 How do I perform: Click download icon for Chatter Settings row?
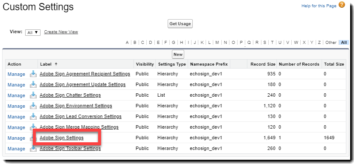(33, 95)
